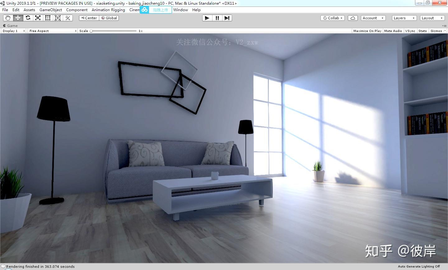Open the Account dropdown
The image size is (448, 270).
(x=373, y=18)
